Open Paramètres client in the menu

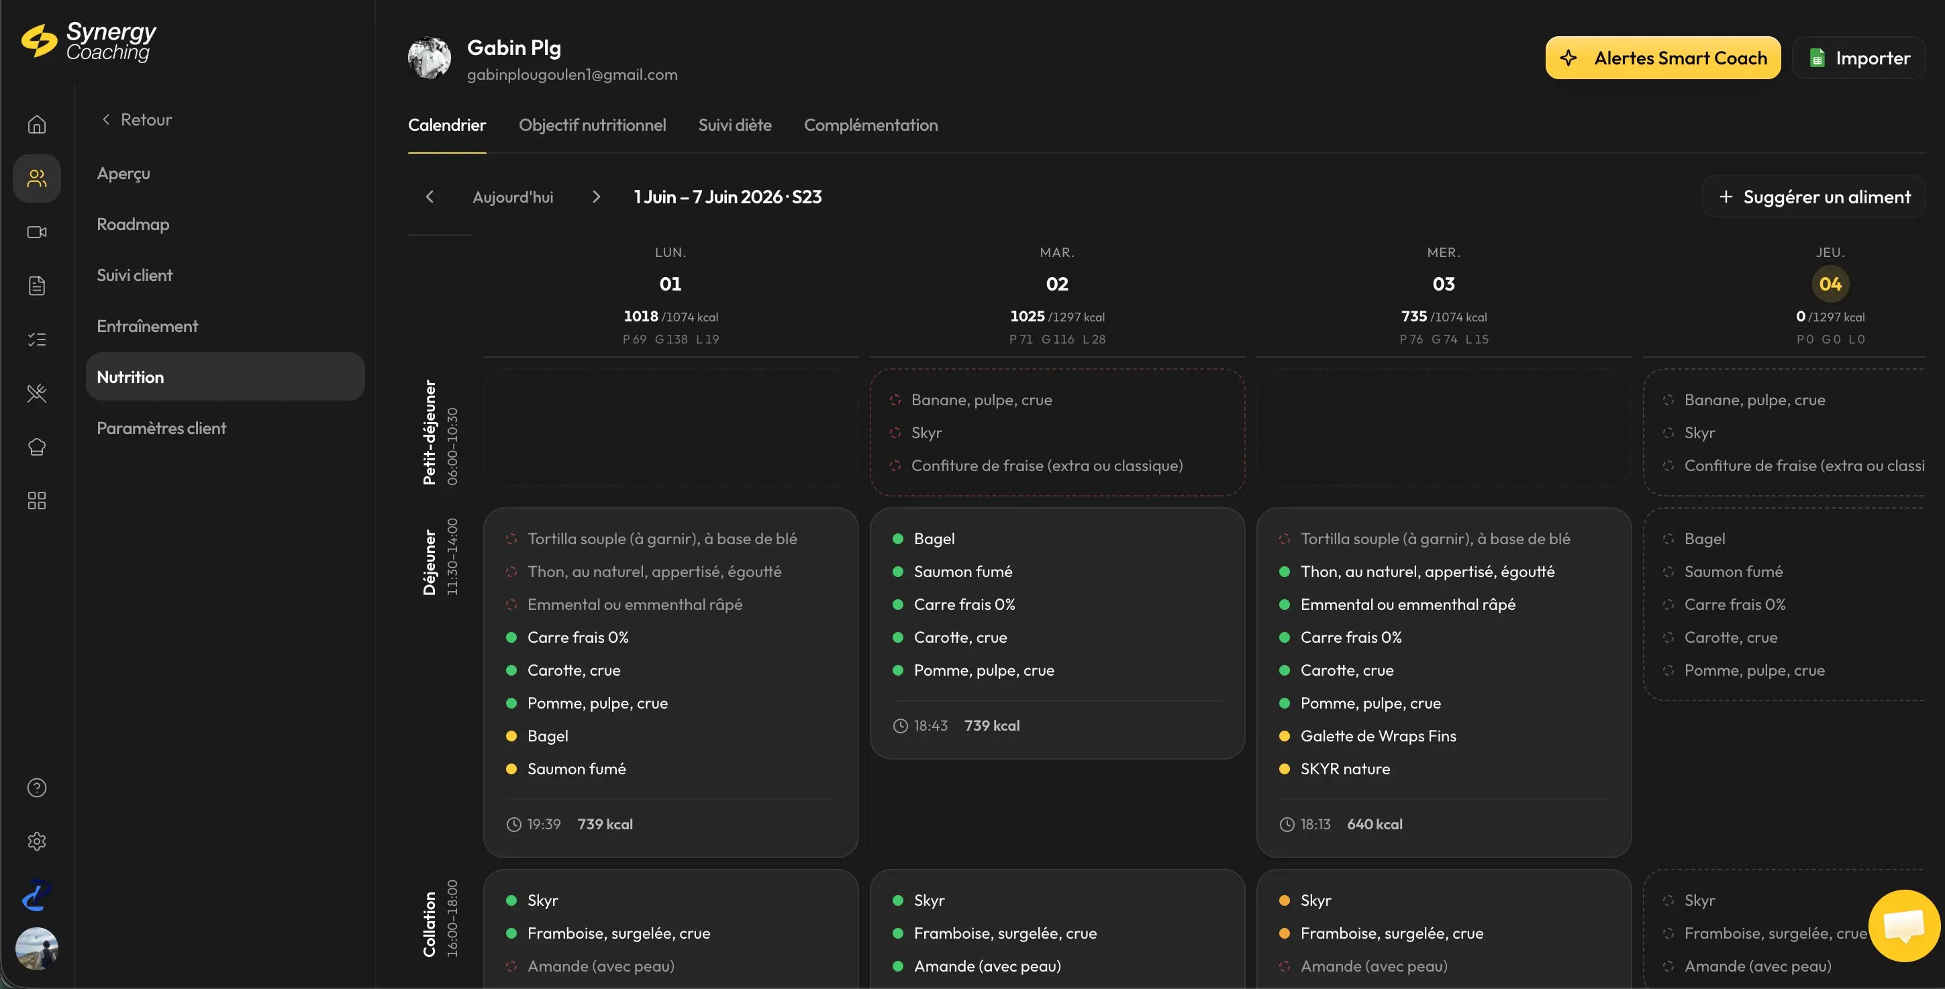(162, 428)
